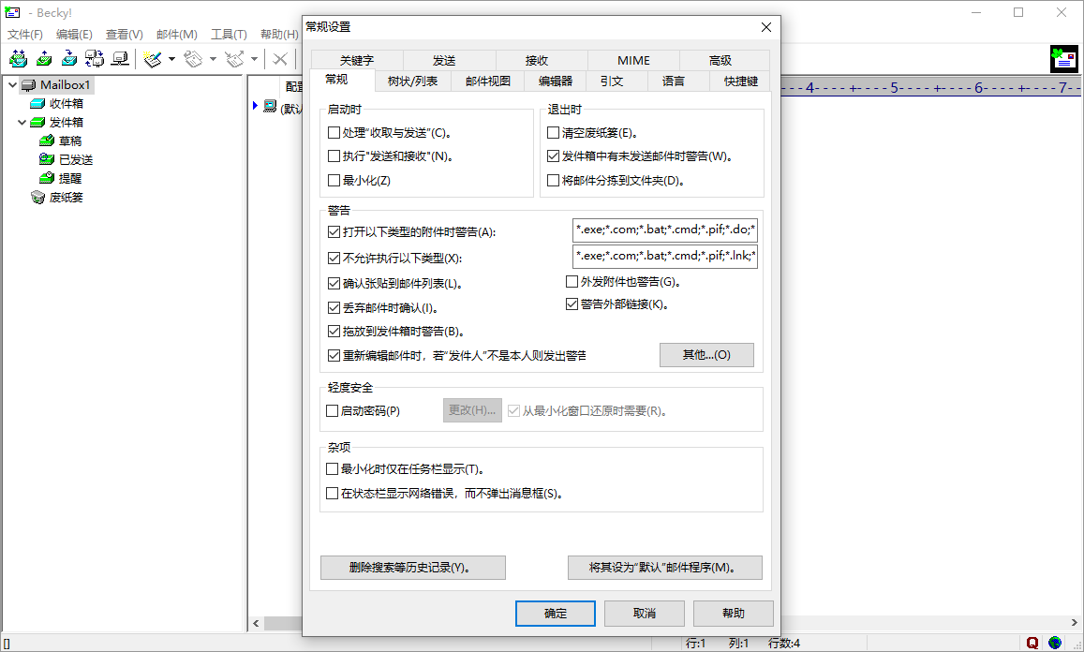Uncheck 发件箱中有未发送邮件时警告(W)
The height and width of the screenshot is (652, 1084).
point(553,156)
